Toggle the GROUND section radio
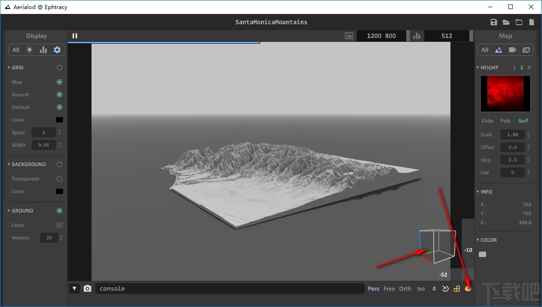 (x=60, y=211)
